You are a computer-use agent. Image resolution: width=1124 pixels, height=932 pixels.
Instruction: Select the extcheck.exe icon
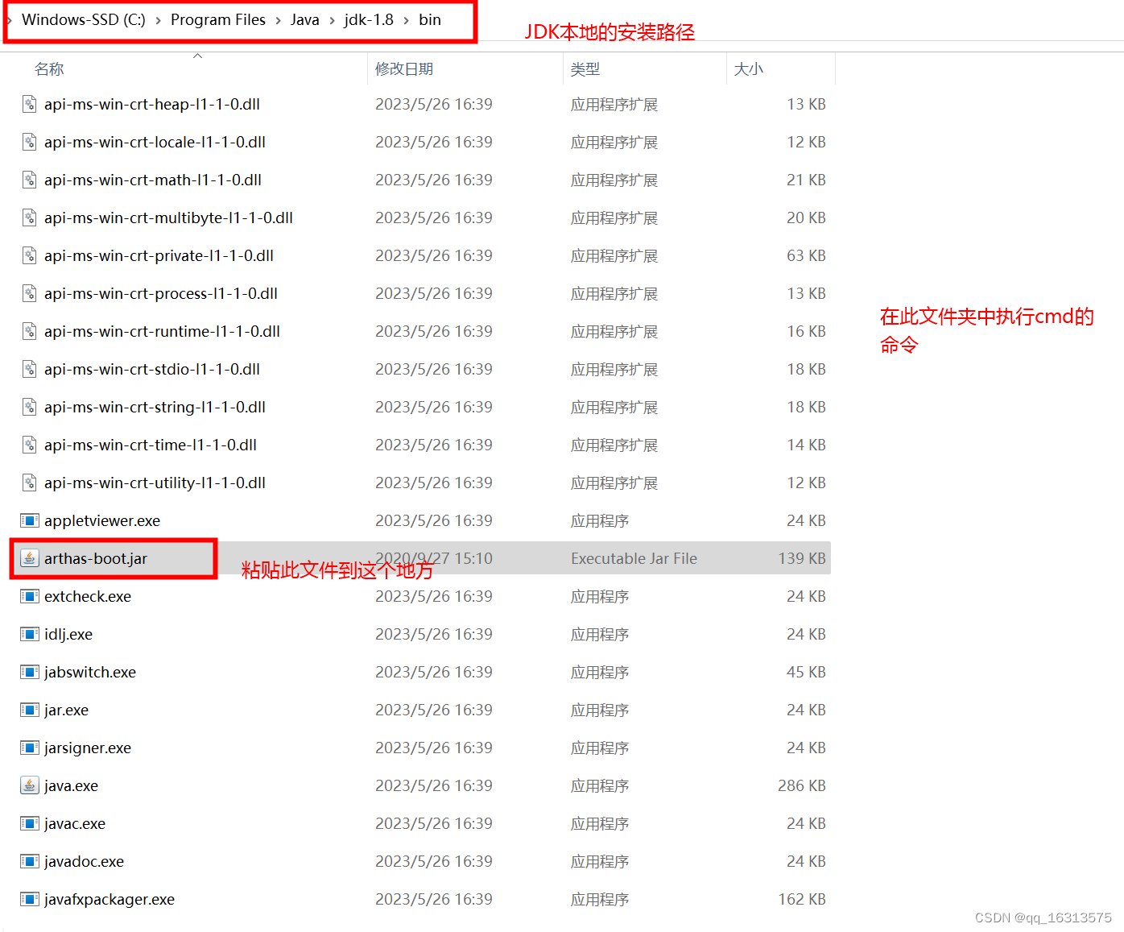[x=29, y=596]
